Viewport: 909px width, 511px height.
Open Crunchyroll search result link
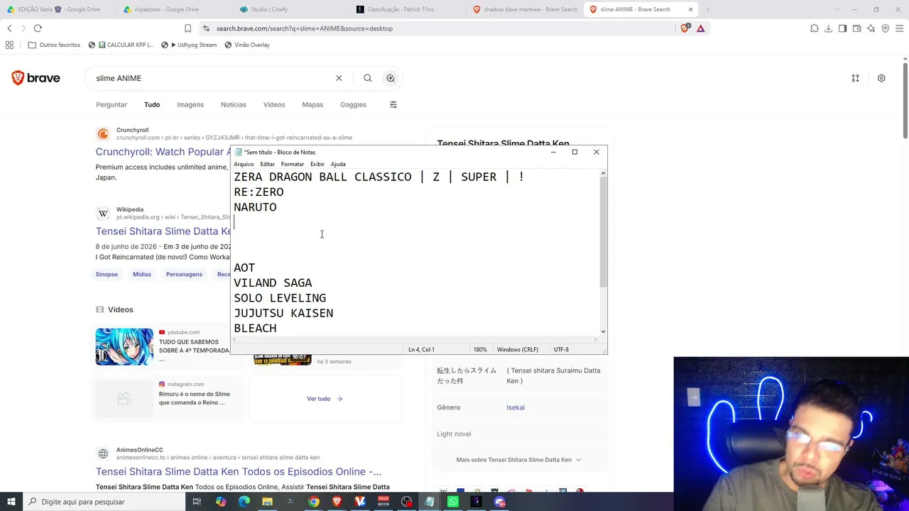tap(163, 152)
